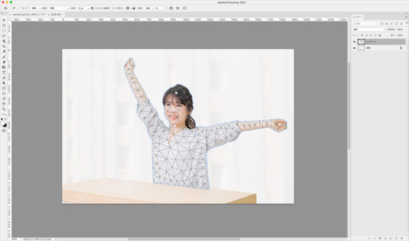The height and width of the screenshot is (241, 409).
Task: Select the Move tool
Action: coord(4,20)
